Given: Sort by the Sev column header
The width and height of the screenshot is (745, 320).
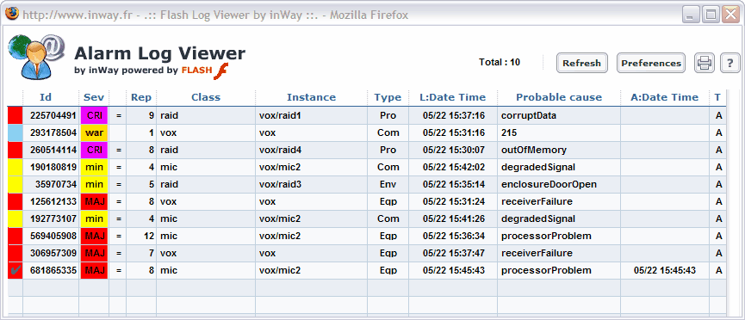Looking at the screenshot, I should [94, 97].
